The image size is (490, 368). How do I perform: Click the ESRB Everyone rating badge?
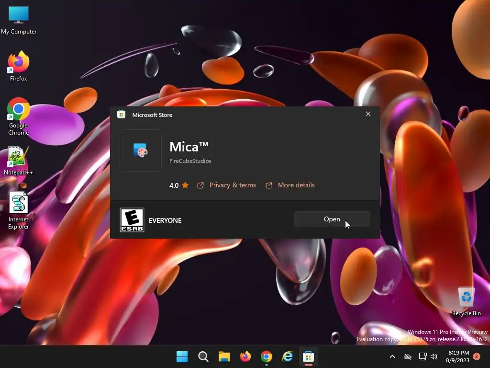[132, 220]
